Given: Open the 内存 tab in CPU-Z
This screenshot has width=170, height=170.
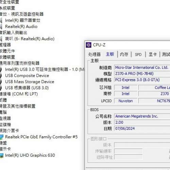Looking at the screenshot, I should pos(124,54).
